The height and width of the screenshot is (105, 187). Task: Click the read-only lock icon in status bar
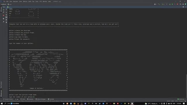click(185, 101)
